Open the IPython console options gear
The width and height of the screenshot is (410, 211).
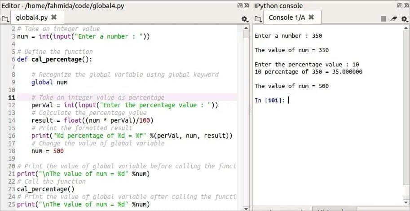click(x=406, y=19)
